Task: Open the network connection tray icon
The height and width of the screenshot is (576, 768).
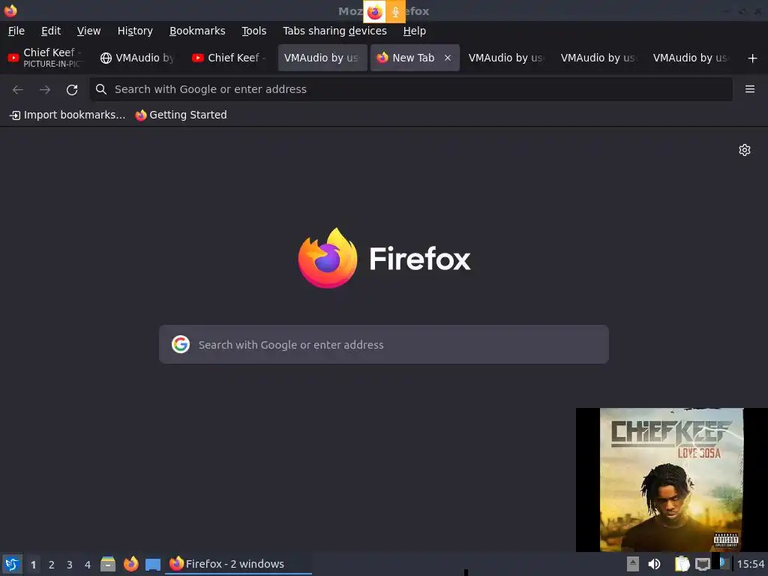Action: (702, 564)
